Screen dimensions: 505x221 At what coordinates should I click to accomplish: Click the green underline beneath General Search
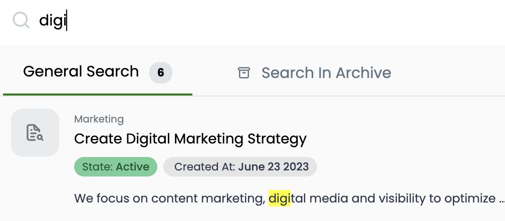click(98, 94)
